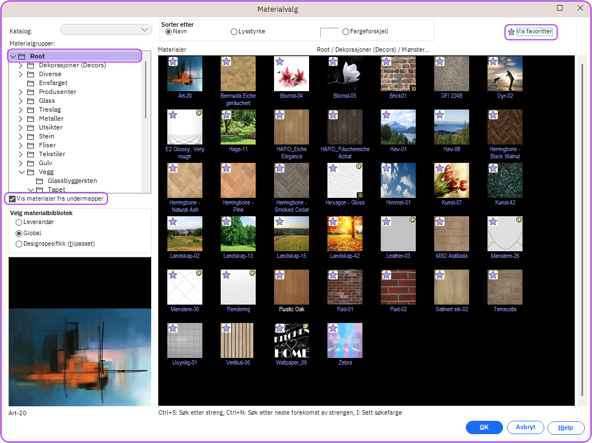Click favorite star on Art-20 thumbnail

[173, 62]
